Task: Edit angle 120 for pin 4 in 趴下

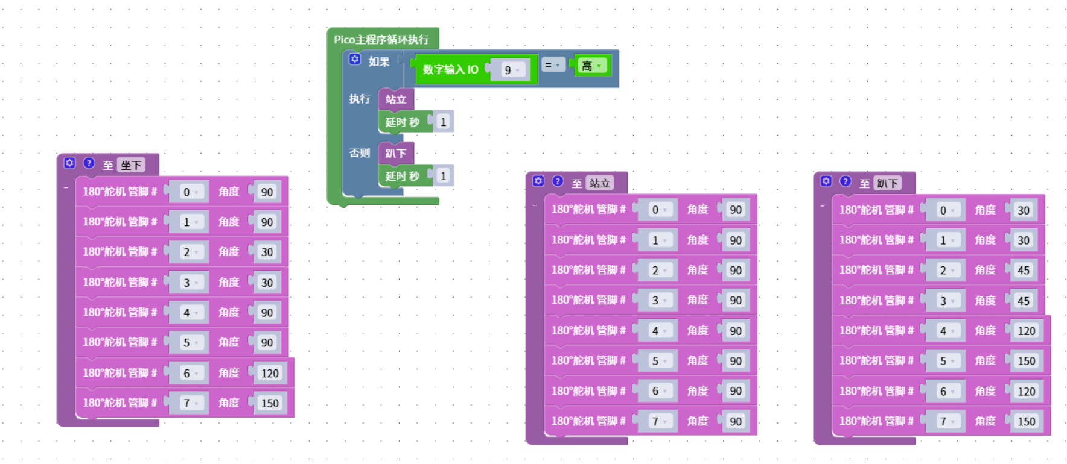Action: [1027, 331]
